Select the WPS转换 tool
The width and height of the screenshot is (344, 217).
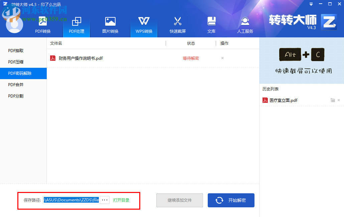coord(144,24)
